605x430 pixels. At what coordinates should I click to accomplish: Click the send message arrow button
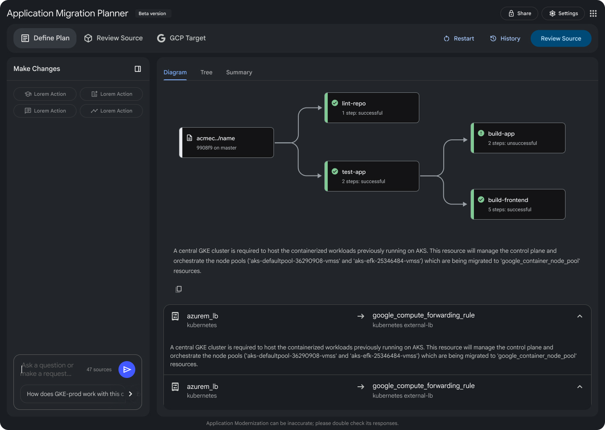click(x=127, y=370)
